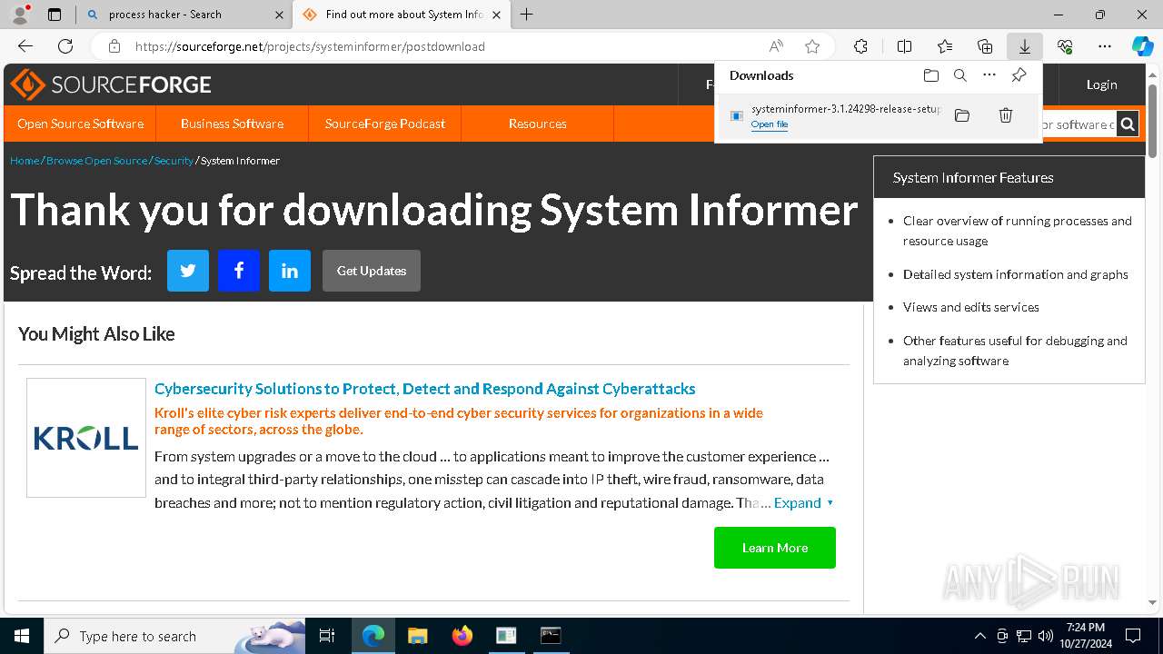Show hidden system tray icons
The height and width of the screenshot is (654, 1163).
(x=979, y=636)
